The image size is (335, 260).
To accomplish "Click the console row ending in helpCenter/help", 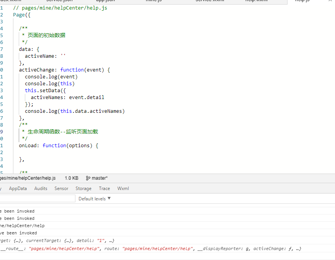I will click(x=22, y=226).
